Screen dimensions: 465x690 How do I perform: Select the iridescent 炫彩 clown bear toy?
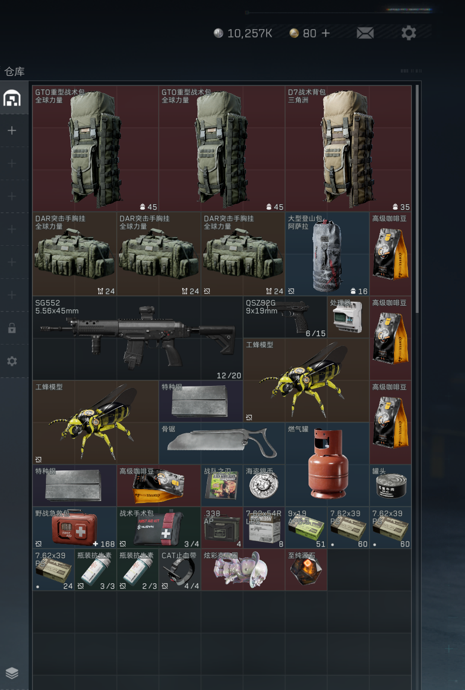pyautogui.click(x=243, y=570)
